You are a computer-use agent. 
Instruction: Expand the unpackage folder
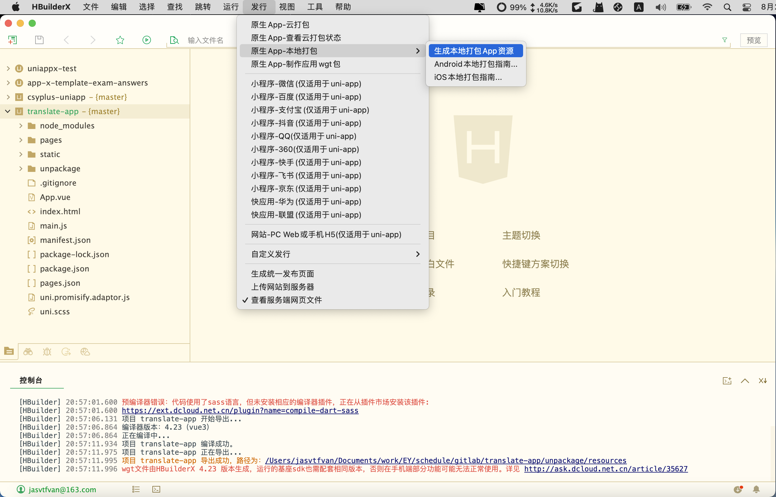pyautogui.click(x=21, y=168)
